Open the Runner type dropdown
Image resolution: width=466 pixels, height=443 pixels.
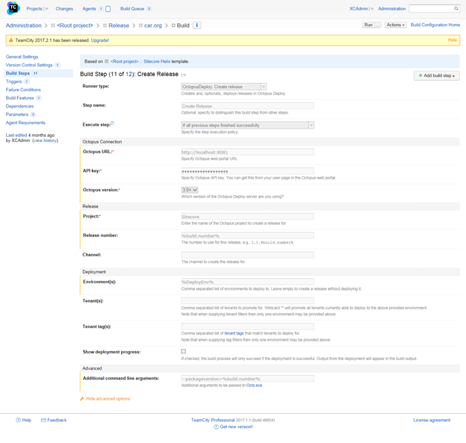(224, 87)
